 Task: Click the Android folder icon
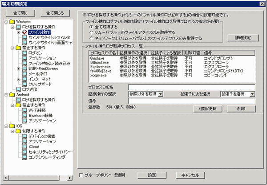[12, 95]
